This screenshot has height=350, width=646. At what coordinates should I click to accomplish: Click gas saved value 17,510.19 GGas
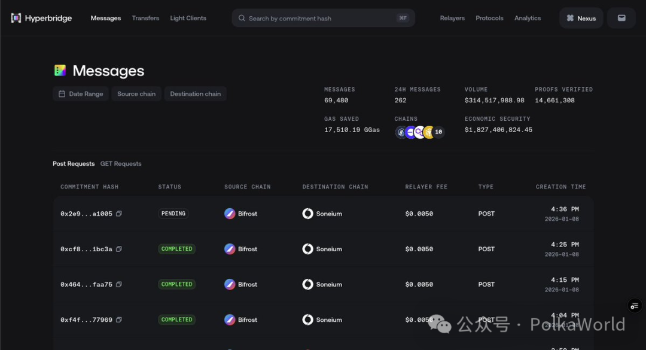click(x=352, y=130)
